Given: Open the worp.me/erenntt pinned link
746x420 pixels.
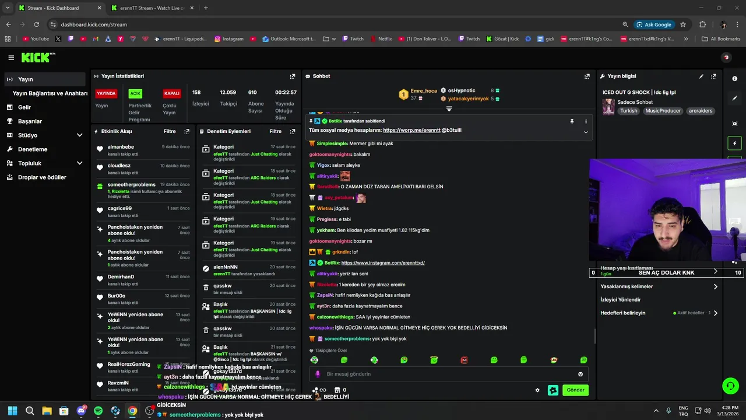Looking at the screenshot, I should pyautogui.click(x=411, y=130).
